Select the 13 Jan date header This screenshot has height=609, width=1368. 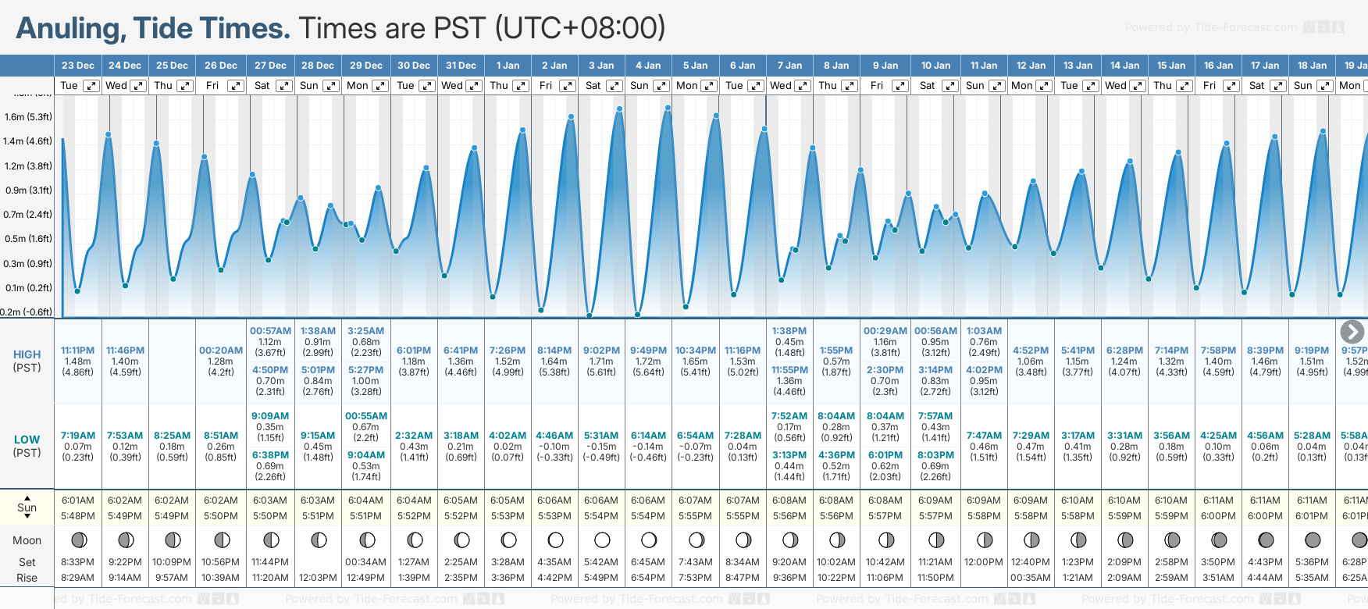(1078, 66)
